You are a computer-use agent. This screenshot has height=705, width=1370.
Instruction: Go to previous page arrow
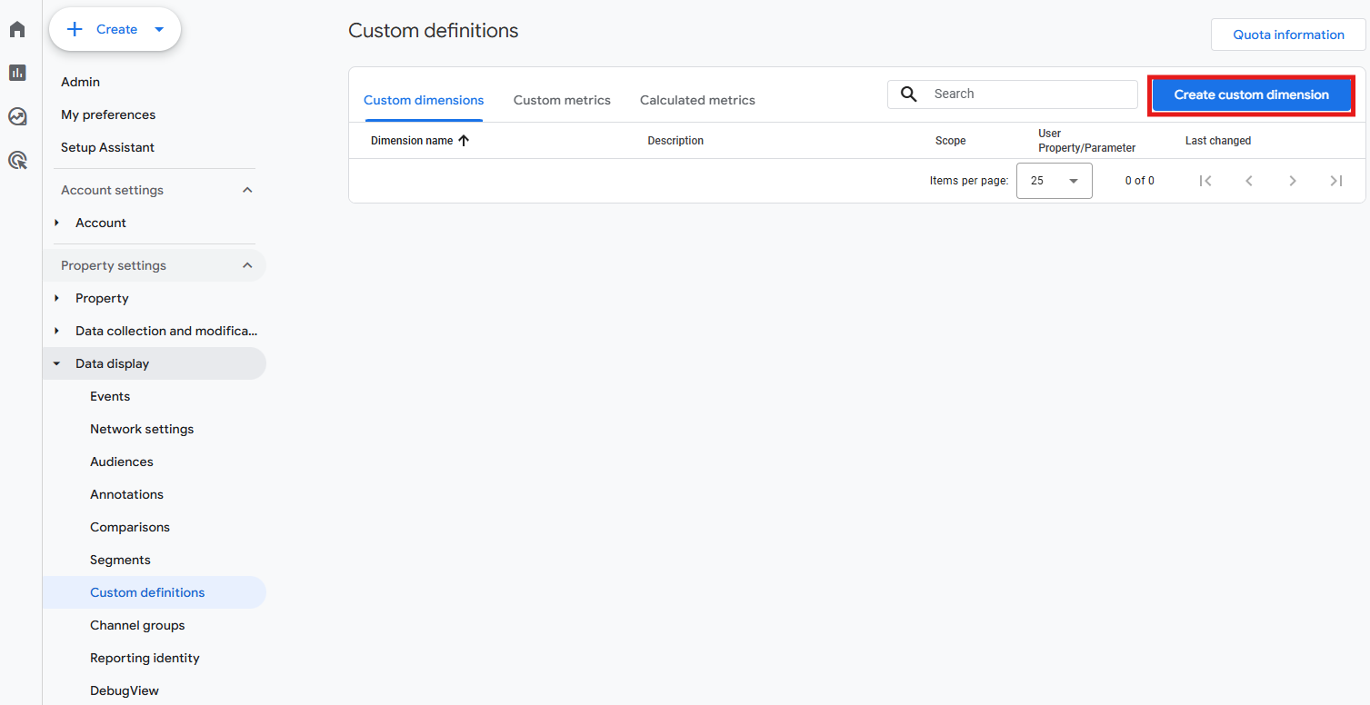click(x=1249, y=181)
